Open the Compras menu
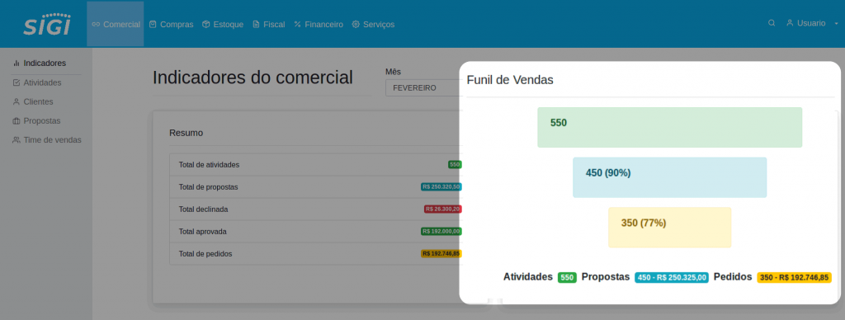Viewport: 845px width, 320px height. click(x=171, y=24)
